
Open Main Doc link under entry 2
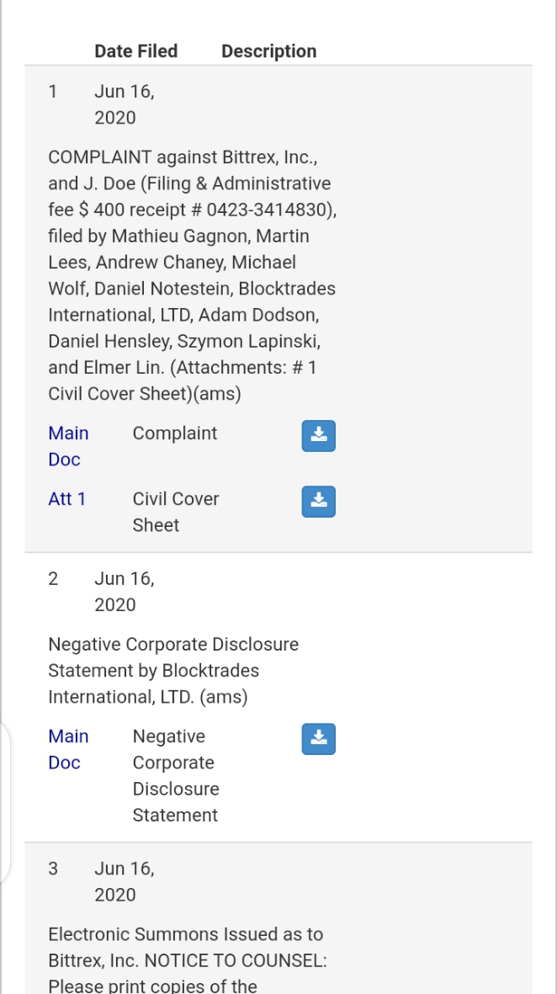tap(68, 749)
